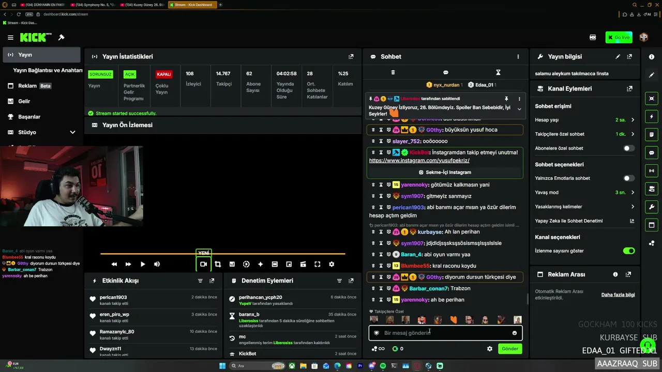Image resolution: width=662 pixels, height=372 pixels.
Task: Expand the pinned message chevron
Action: (519, 109)
